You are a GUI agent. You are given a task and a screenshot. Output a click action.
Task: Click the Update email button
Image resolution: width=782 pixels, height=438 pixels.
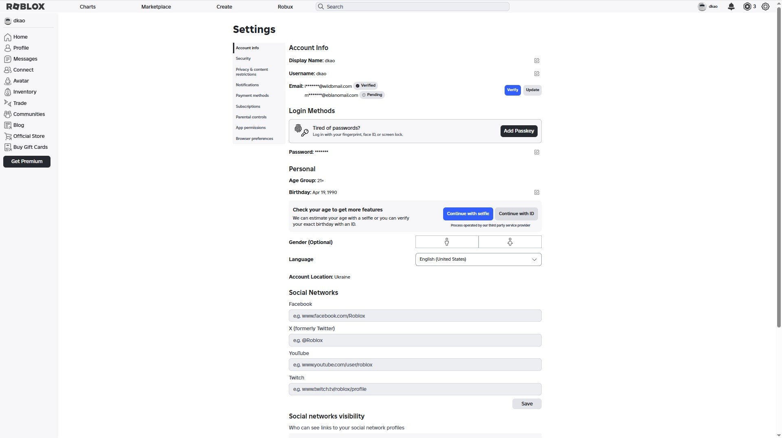[x=532, y=90]
